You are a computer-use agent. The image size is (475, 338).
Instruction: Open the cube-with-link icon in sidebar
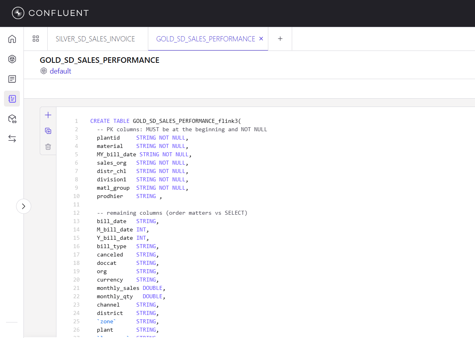(x=12, y=118)
